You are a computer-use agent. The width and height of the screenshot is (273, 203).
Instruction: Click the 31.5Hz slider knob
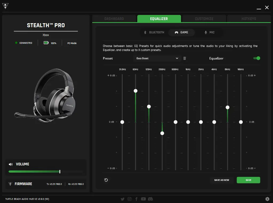pos(122,122)
